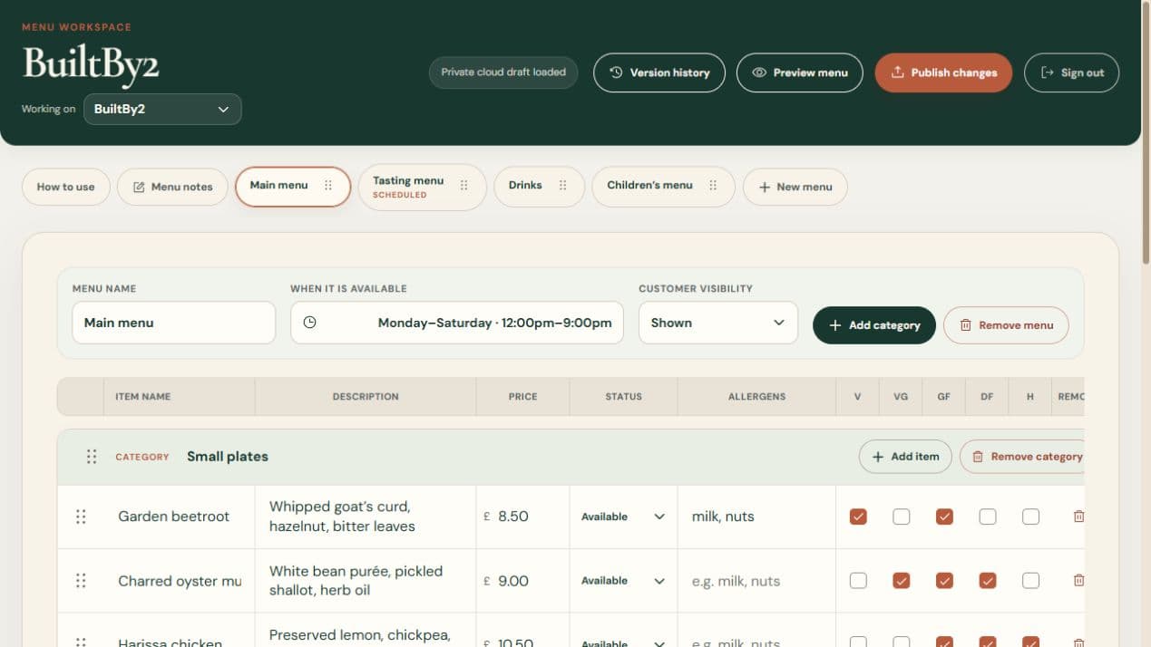This screenshot has width=1151, height=647.
Task: Edit the 8.50 price field
Action: click(522, 517)
